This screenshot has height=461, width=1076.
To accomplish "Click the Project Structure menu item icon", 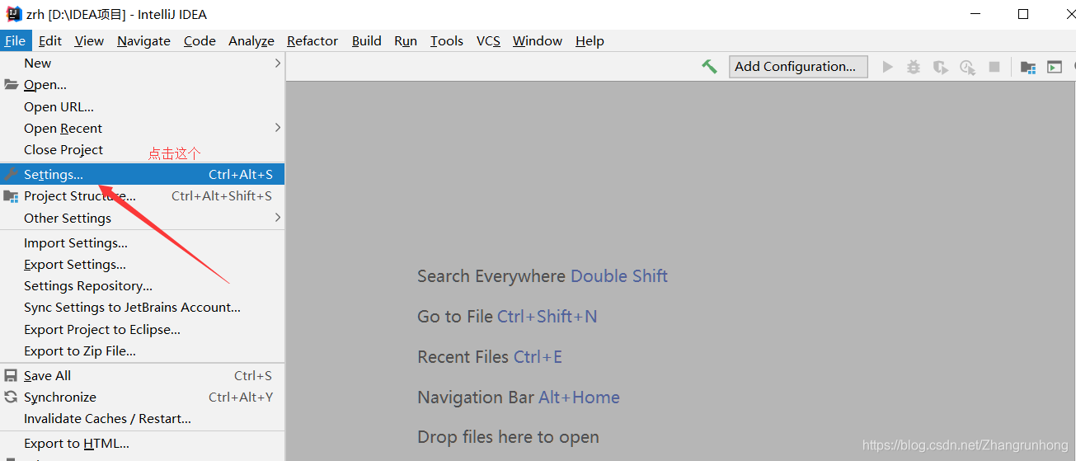I will click(x=11, y=196).
